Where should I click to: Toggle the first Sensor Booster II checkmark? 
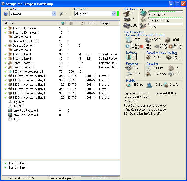(5, 63)
